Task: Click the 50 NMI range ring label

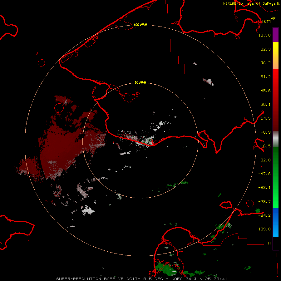Action: point(140,82)
